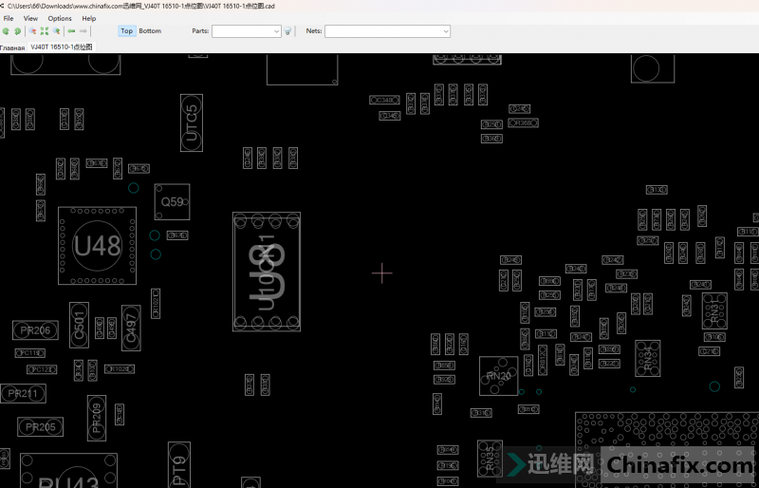The width and height of the screenshot is (759, 488).
Task: Select resistor PR211 on the board
Action: [x=23, y=393]
